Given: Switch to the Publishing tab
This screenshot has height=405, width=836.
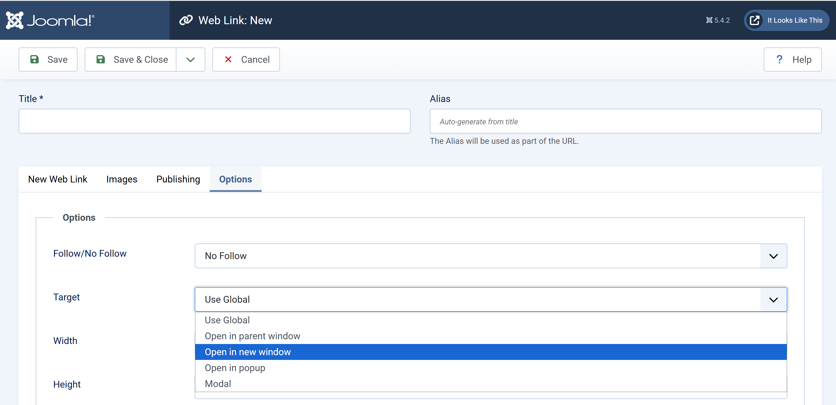Looking at the screenshot, I should point(178,179).
